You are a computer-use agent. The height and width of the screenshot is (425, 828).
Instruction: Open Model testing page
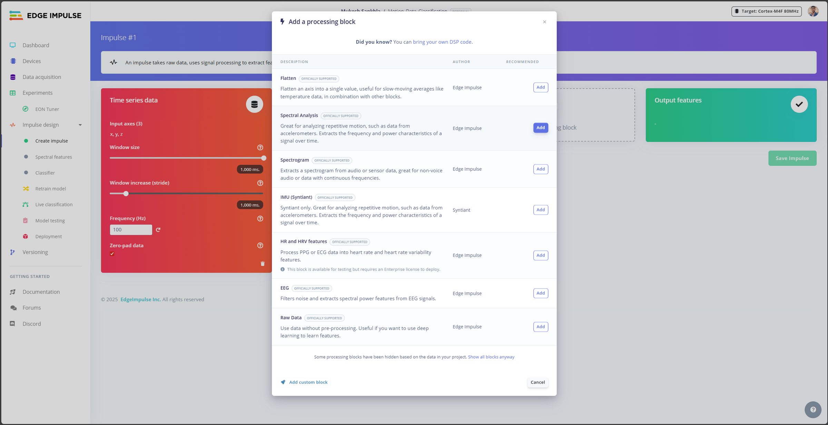50,220
